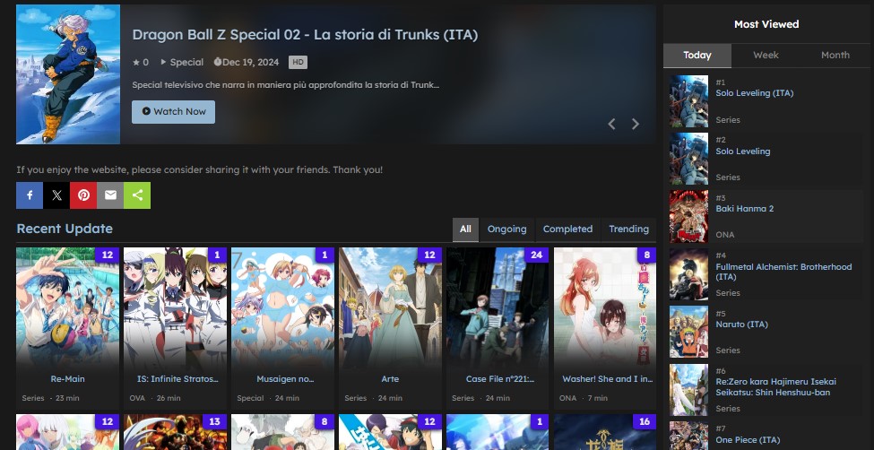This screenshot has height=450, width=874.
Task: Click the 'OVA · 26 min' info text
Action: (155, 398)
